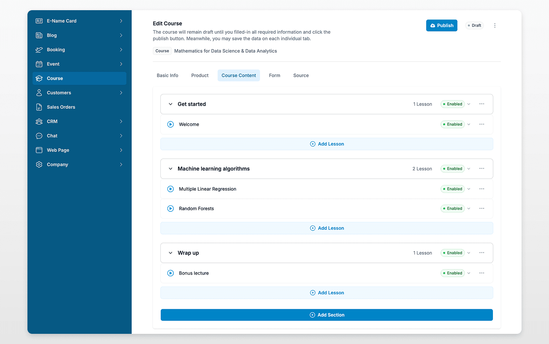
Task: Click the Add Section button
Action: [x=327, y=315]
